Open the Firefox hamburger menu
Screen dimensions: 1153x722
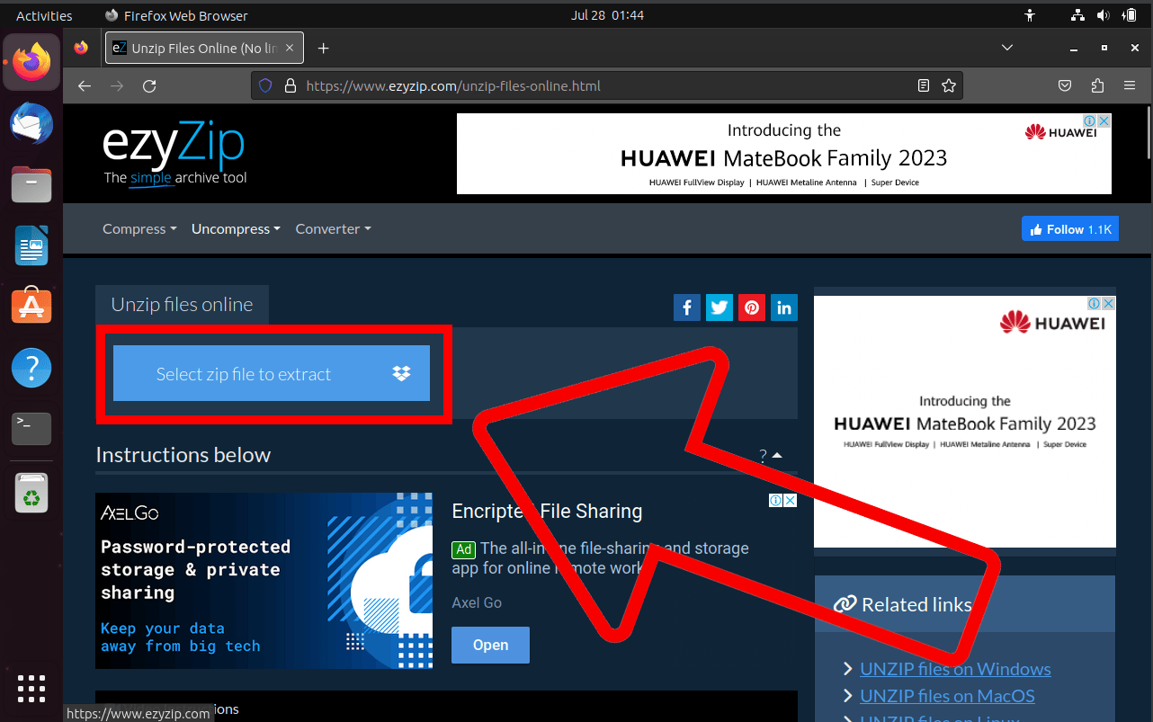1130,85
